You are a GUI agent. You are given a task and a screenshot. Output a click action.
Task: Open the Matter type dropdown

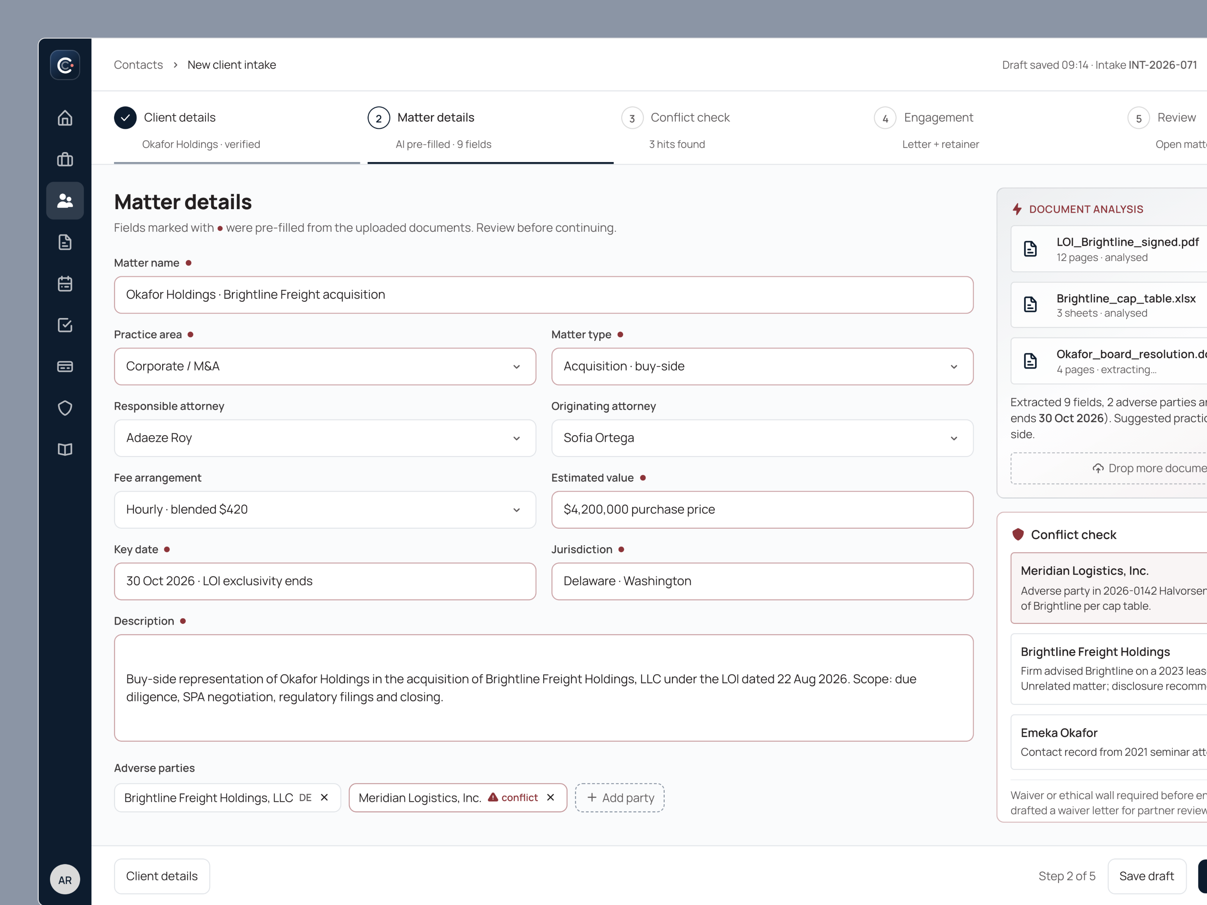click(x=762, y=367)
